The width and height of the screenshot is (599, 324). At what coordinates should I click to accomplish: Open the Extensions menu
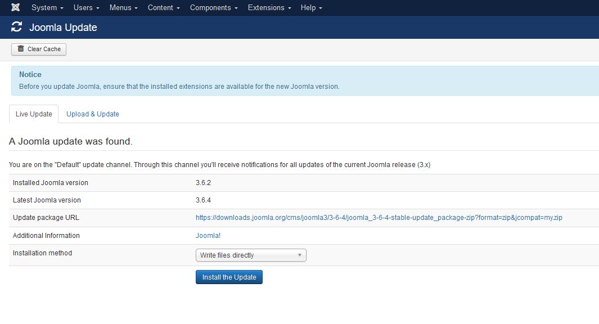coord(266,7)
